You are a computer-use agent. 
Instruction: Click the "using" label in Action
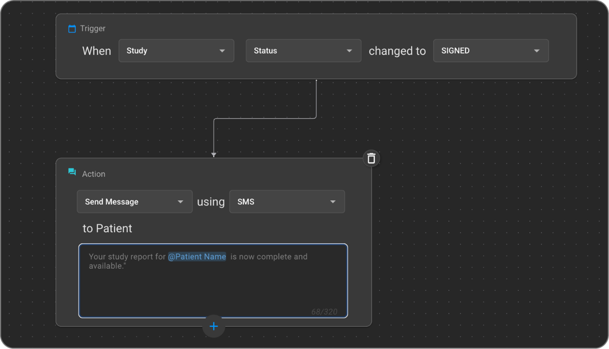click(211, 202)
